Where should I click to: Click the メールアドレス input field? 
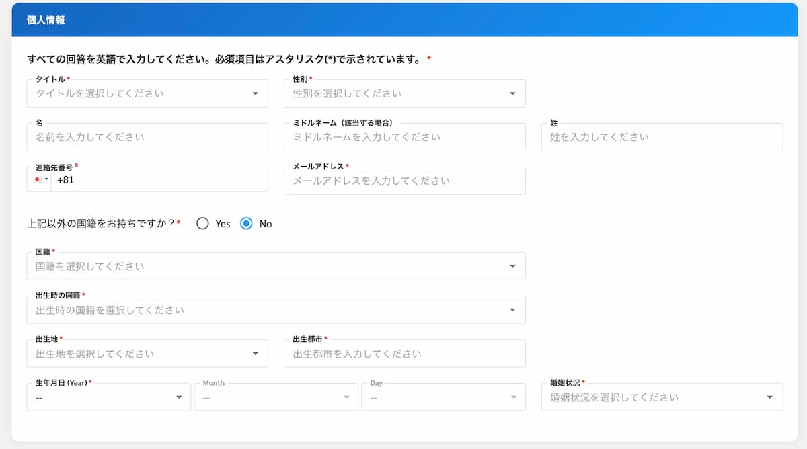[405, 181]
